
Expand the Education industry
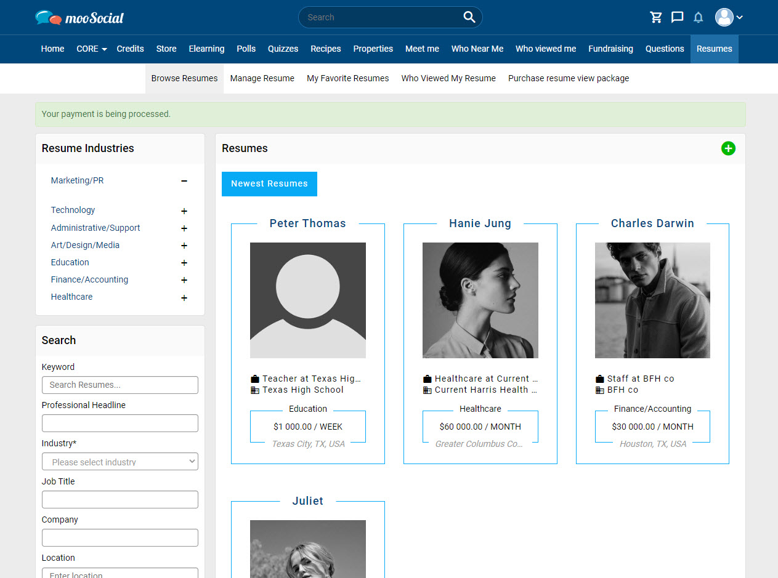[x=184, y=263]
